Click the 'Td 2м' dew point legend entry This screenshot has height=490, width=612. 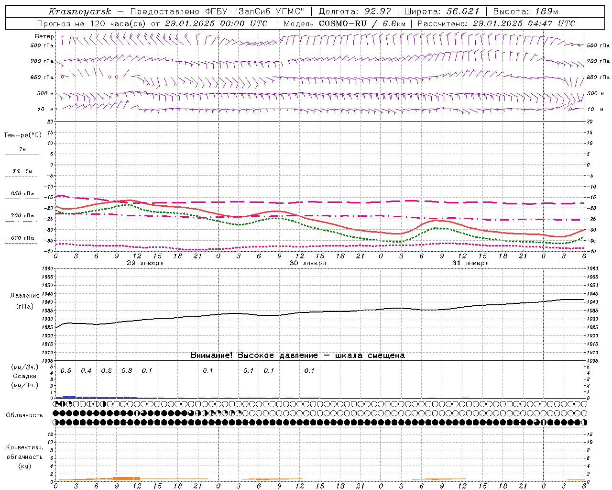coord(22,171)
